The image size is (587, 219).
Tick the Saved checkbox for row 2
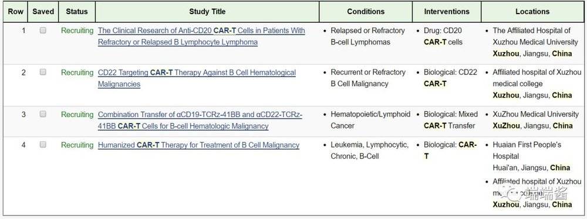click(43, 72)
